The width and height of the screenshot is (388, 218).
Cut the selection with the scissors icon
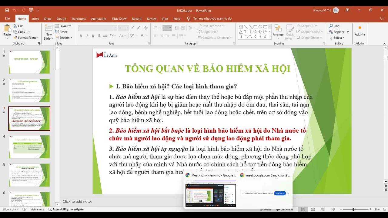coord(18,26)
